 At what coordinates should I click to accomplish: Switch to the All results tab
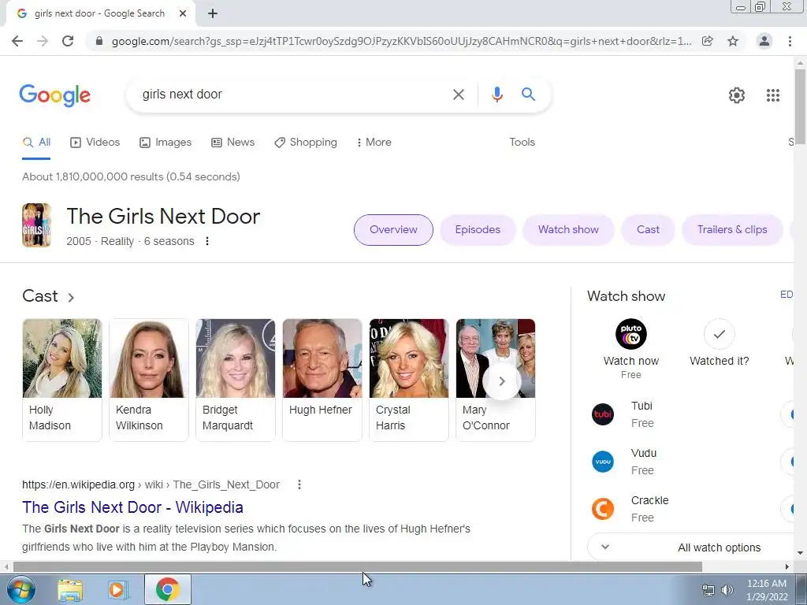coord(36,143)
